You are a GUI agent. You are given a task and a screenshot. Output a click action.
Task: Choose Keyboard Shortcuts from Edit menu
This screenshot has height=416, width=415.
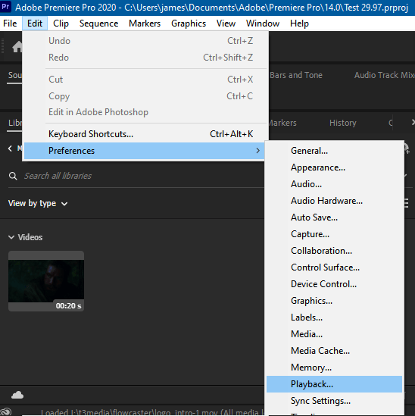point(144,134)
